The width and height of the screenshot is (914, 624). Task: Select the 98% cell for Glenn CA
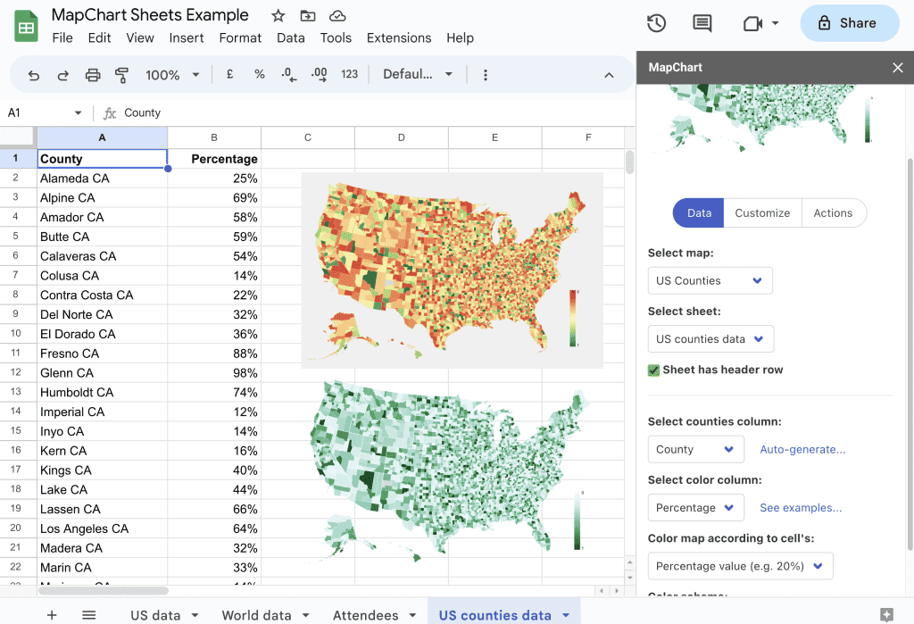214,372
